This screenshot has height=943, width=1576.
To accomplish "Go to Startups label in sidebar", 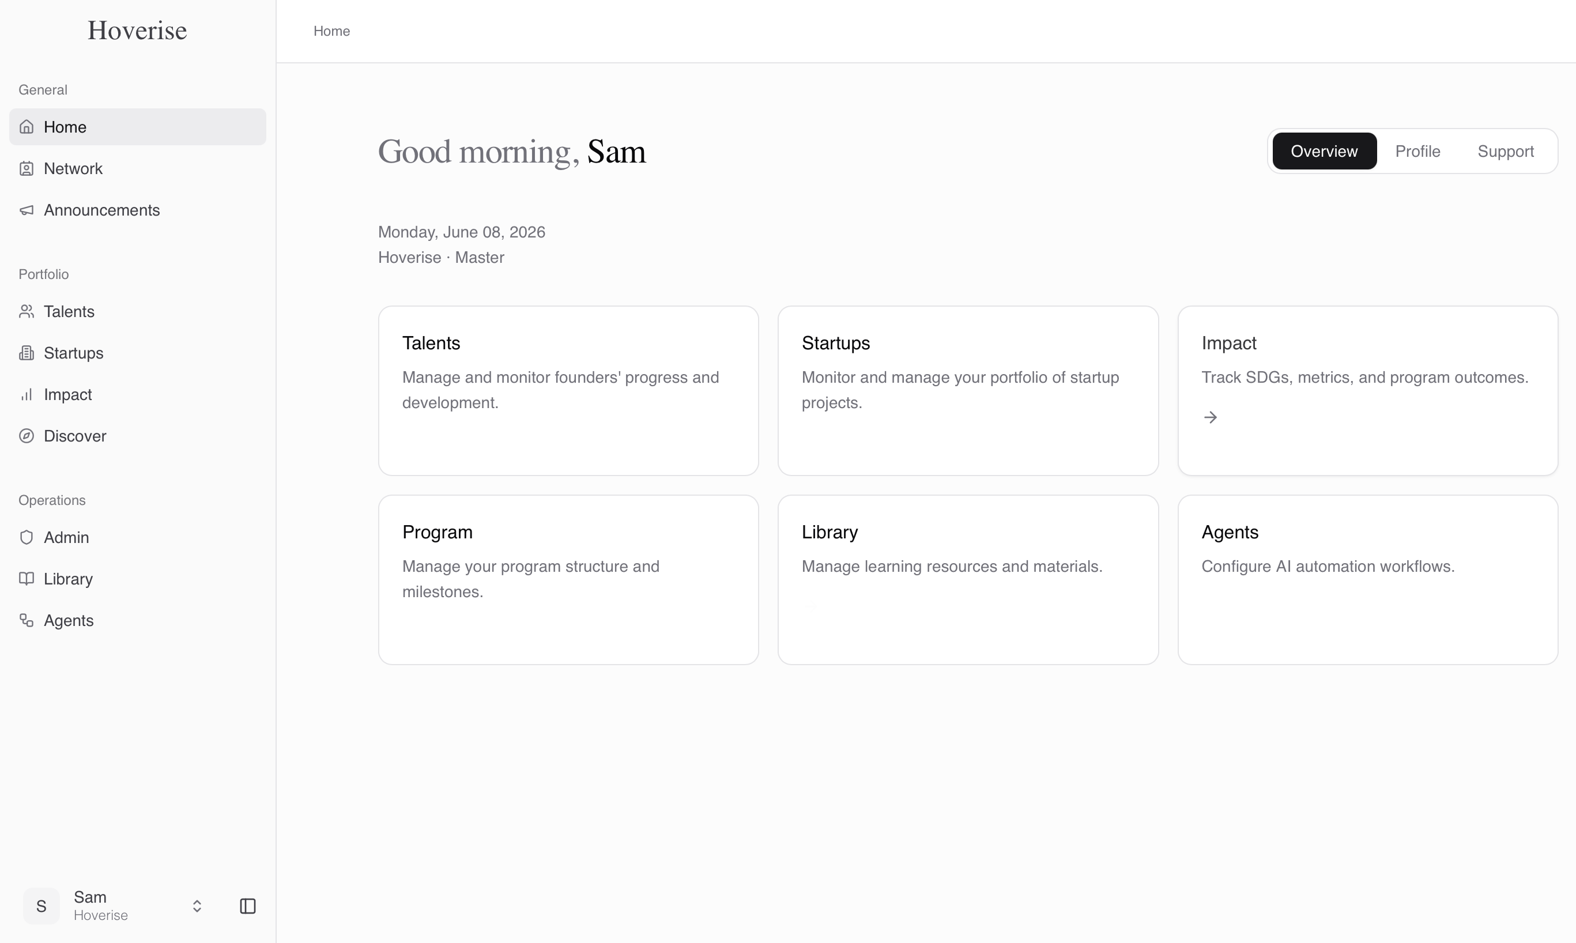I will (x=74, y=353).
